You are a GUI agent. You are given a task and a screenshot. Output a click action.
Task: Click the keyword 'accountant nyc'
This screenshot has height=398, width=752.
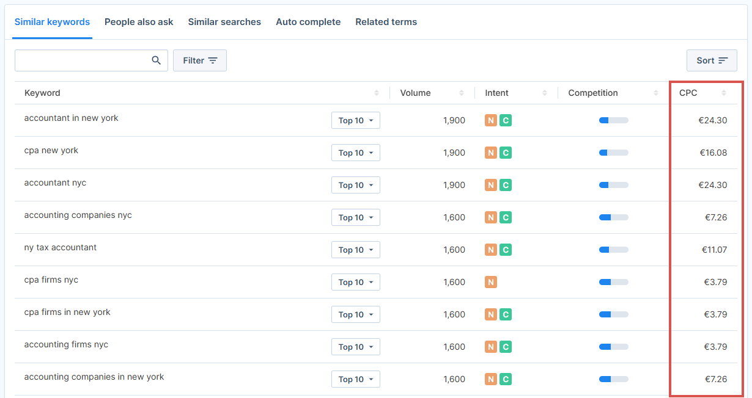point(55,183)
